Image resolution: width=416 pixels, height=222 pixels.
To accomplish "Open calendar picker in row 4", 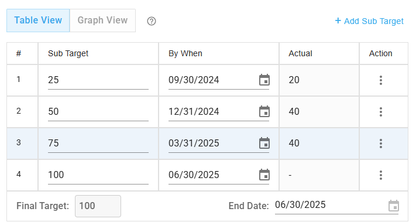I will click(264, 175).
